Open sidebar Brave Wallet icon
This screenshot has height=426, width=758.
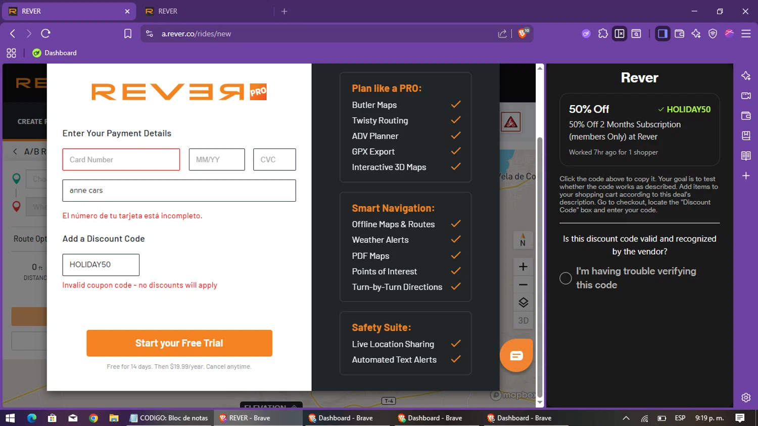746,116
